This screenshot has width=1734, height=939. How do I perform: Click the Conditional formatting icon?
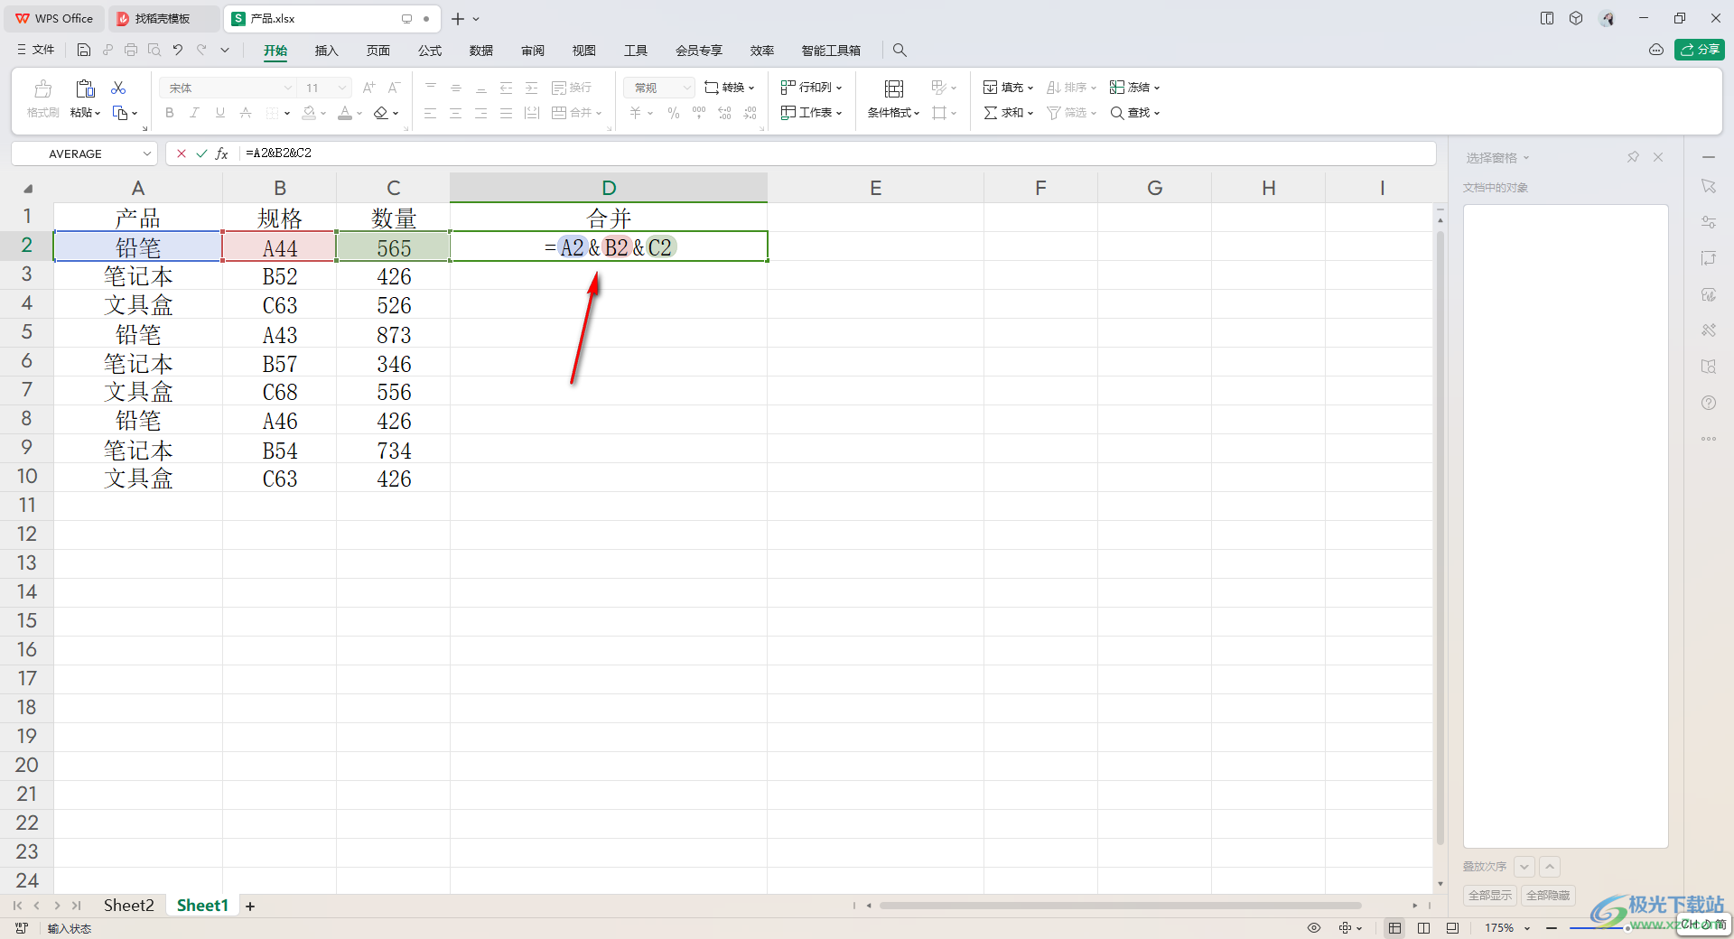pyautogui.click(x=894, y=88)
